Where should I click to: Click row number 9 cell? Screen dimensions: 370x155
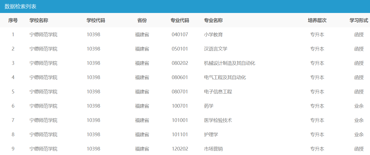[x=13, y=149]
